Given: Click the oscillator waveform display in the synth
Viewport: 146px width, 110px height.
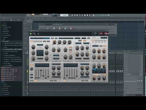Looking at the screenshot, I should [x=40, y=53].
